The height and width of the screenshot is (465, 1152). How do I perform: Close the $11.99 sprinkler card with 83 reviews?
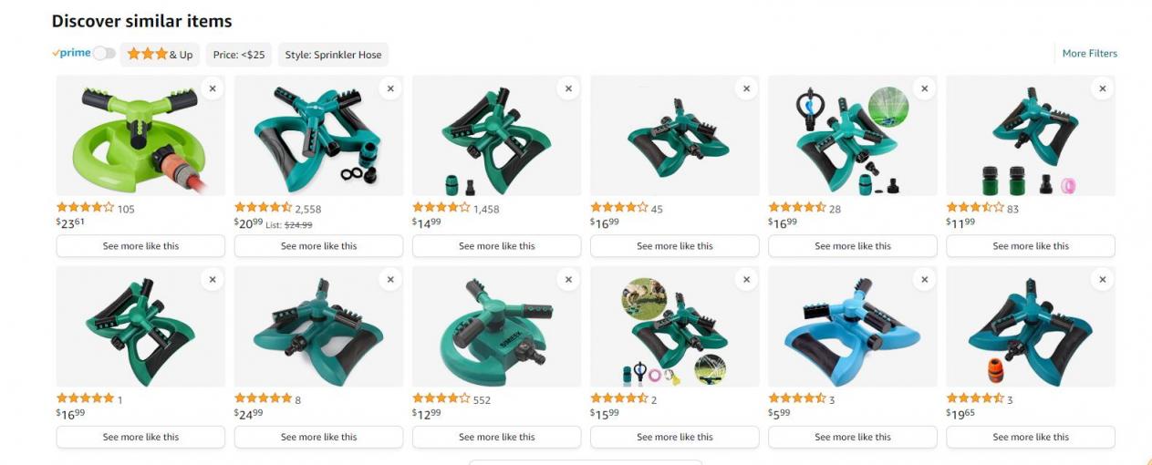[1102, 88]
